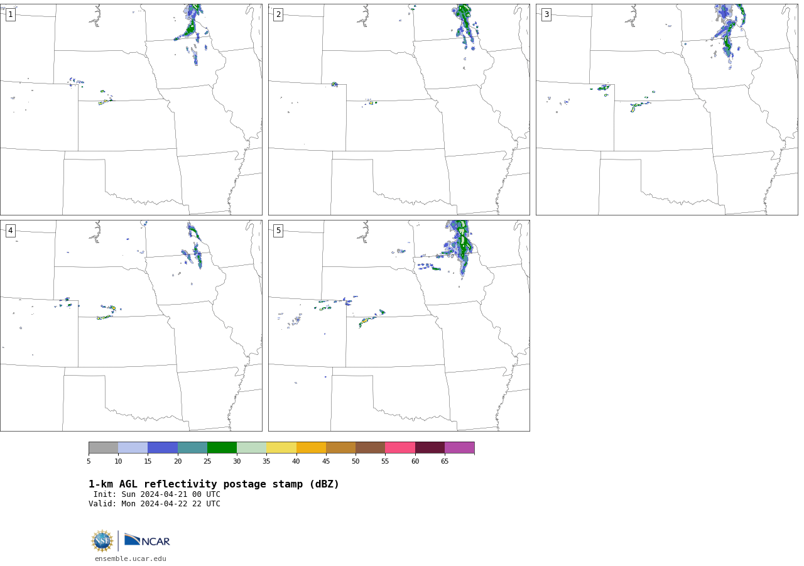Click the member number 3 label box
Image resolution: width=804 pixels, height=566 pixels.
(x=546, y=14)
